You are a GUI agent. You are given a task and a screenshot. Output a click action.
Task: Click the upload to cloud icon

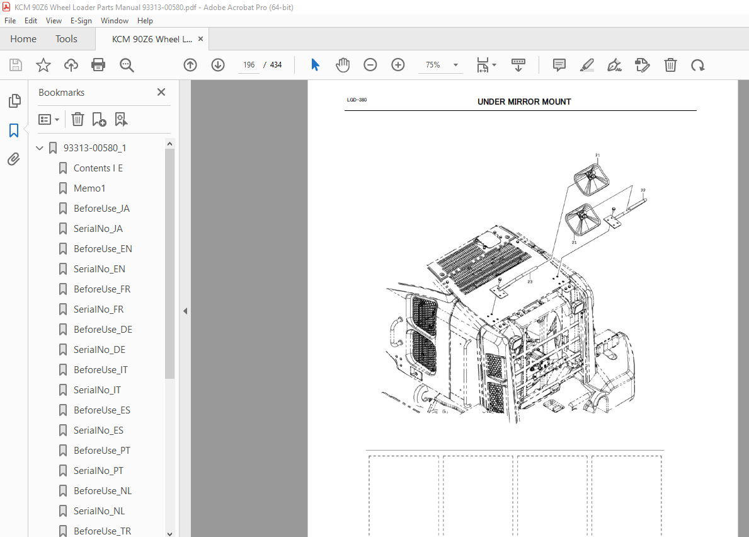click(71, 65)
